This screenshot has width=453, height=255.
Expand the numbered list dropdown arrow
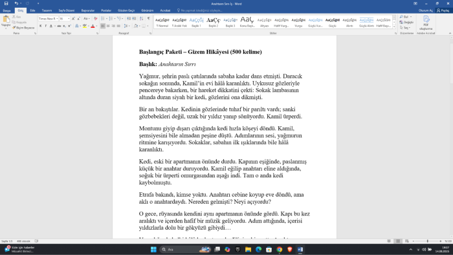pos(115,19)
